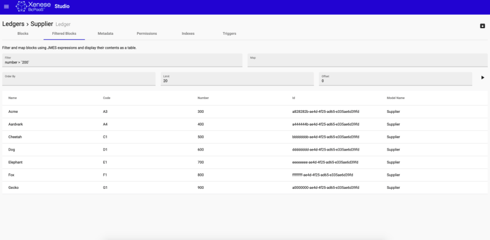This screenshot has height=240, width=490.
Task: Click number cell 900
Action: 201,188
